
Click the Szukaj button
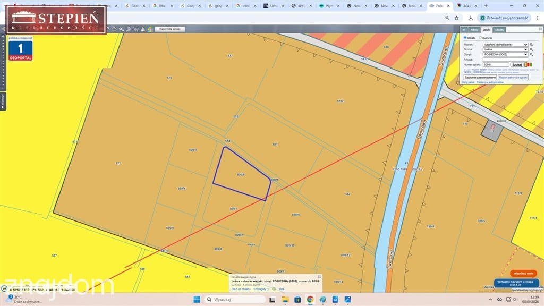click(517, 65)
